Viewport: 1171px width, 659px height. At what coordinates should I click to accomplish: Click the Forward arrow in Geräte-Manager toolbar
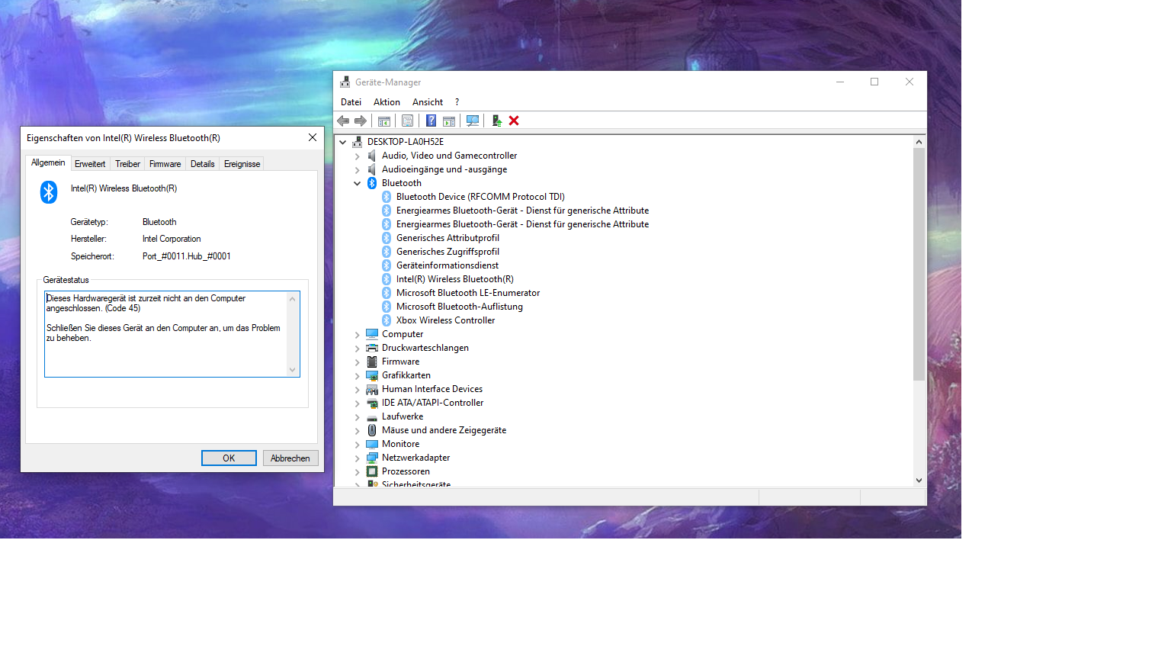(361, 121)
